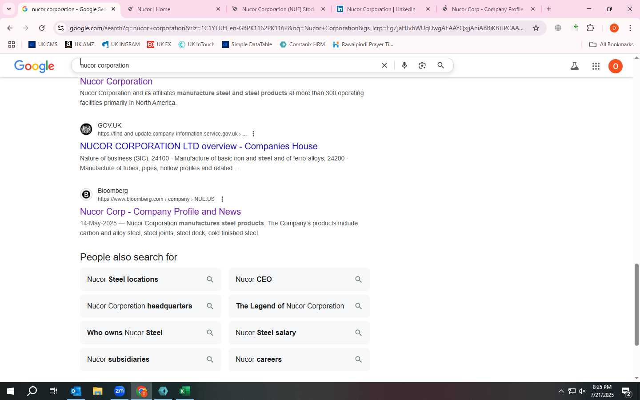
Task: Open Google account avatar
Action: (616, 66)
